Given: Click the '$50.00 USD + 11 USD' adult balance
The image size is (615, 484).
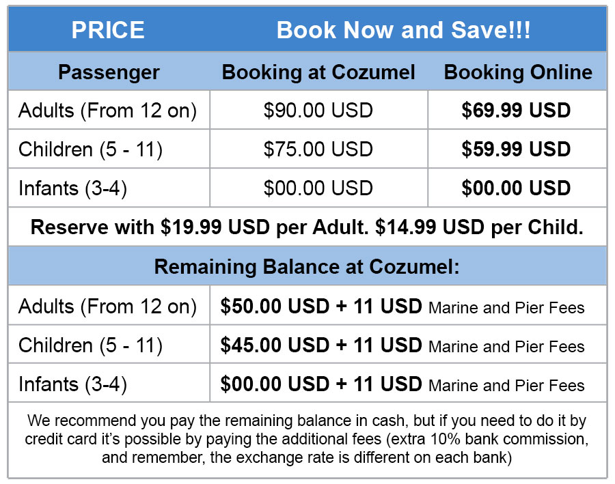Looking at the screenshot, I should (320, 307).
